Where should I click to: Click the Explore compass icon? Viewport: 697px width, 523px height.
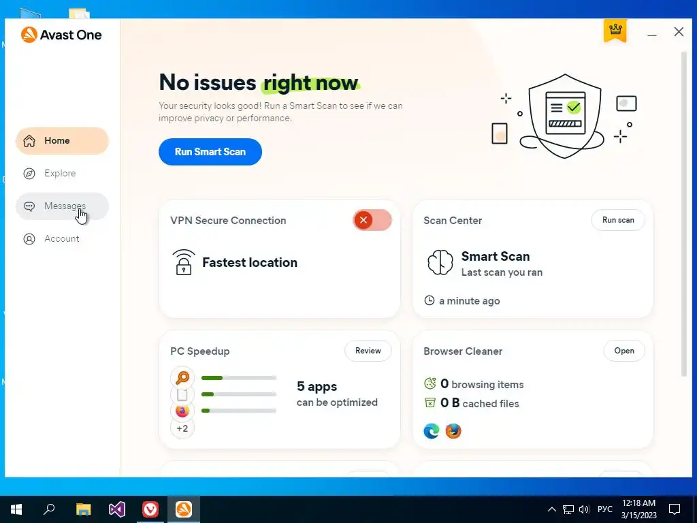[x=29, y=174]
